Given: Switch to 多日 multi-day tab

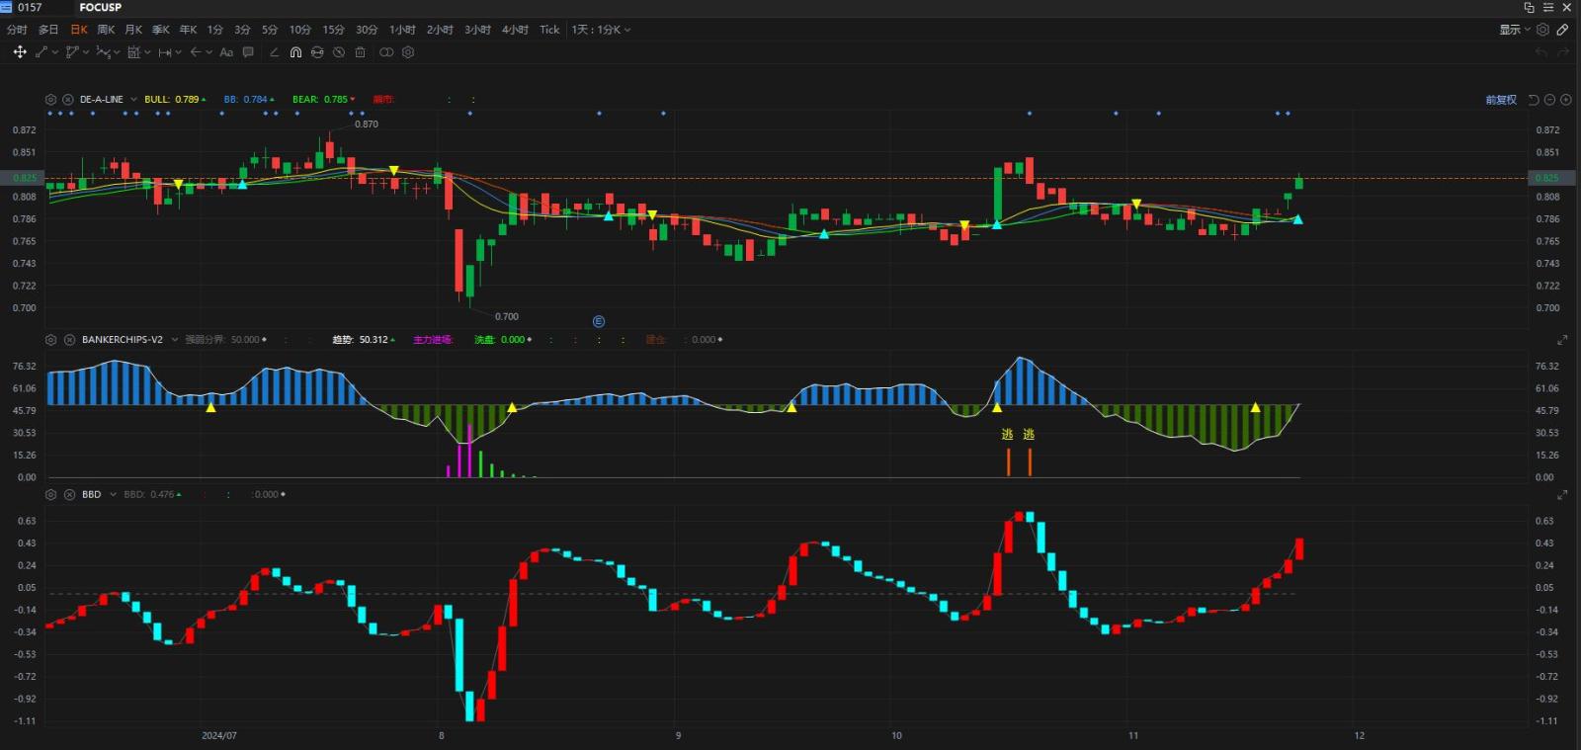Looking at the screenshot, I should tap(48, 30).
